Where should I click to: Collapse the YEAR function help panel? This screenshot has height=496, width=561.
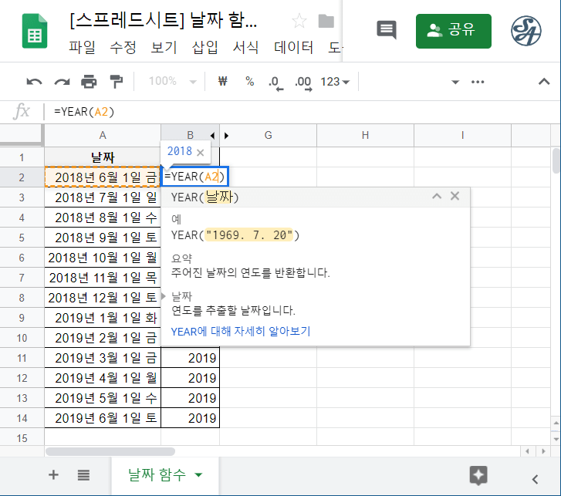tap(437, 197)
